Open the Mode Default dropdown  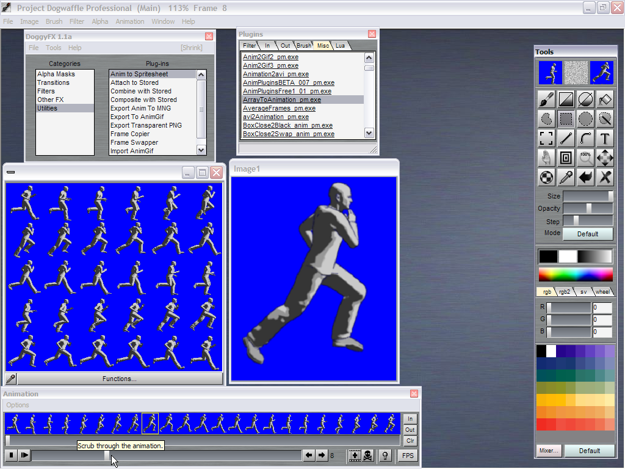[587, 234]
